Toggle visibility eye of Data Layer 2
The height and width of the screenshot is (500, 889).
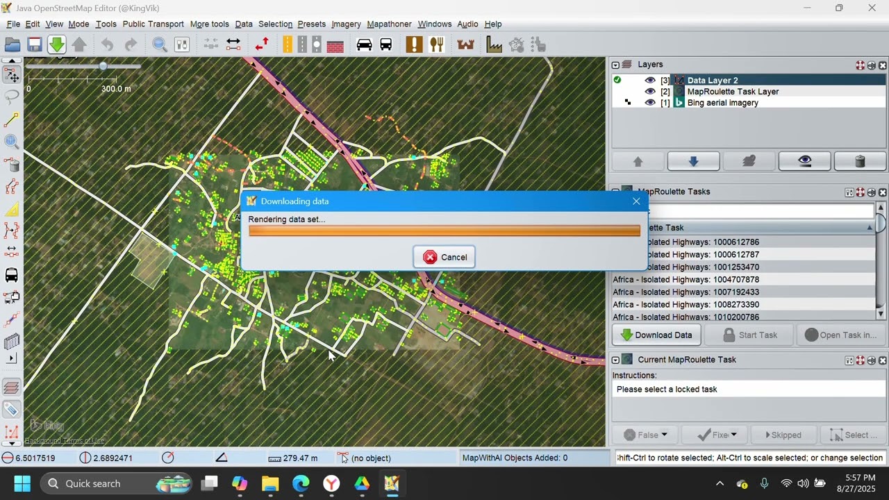click(x=650, y=81)
